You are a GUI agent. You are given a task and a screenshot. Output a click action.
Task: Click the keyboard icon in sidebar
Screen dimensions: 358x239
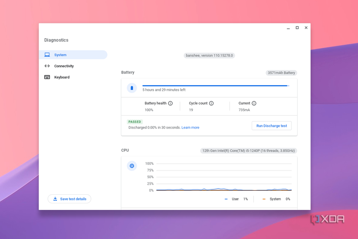[x=47, y=77]
